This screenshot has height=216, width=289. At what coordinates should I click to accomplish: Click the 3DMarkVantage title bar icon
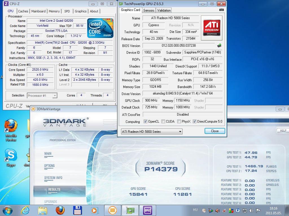(x=33, y=109)
